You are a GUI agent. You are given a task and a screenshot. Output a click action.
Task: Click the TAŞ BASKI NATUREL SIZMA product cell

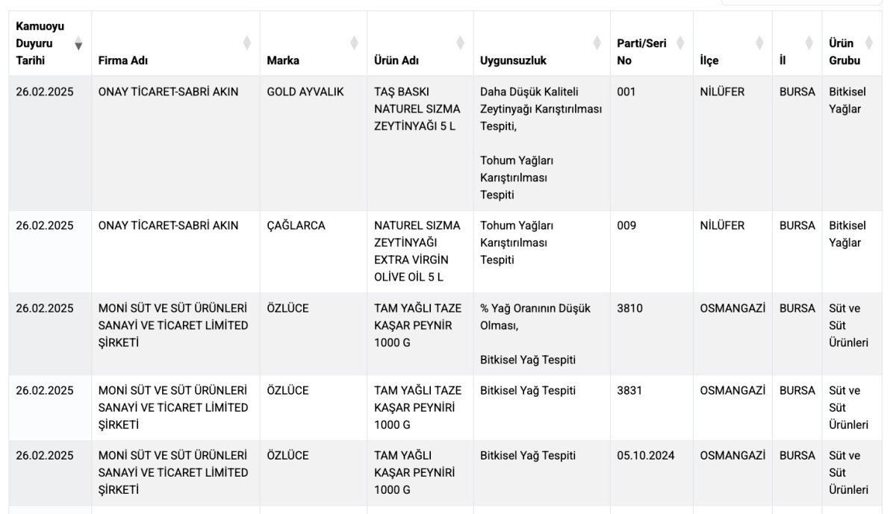pos(417,109)
